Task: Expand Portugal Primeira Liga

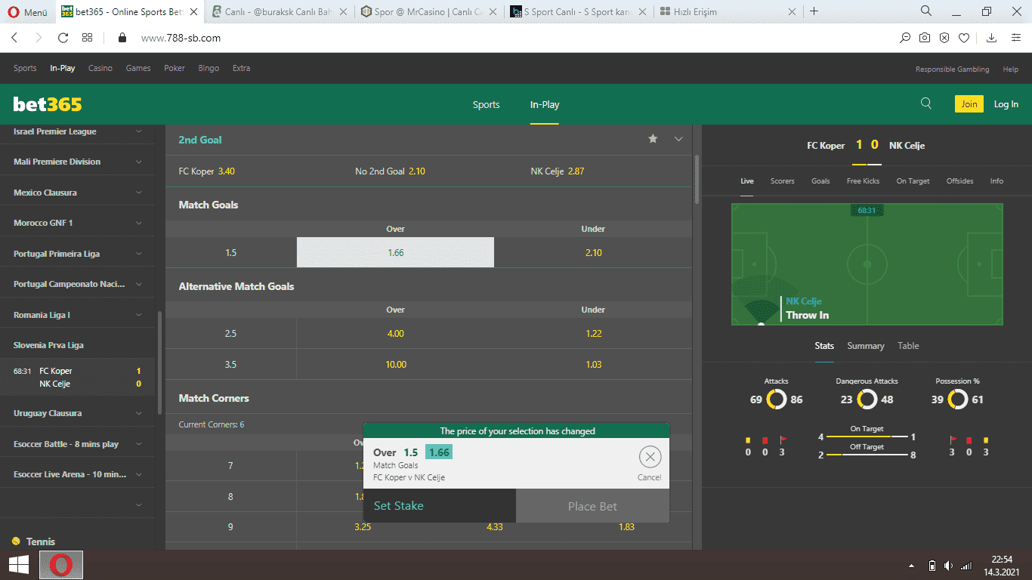Action: tap(138, 254)
